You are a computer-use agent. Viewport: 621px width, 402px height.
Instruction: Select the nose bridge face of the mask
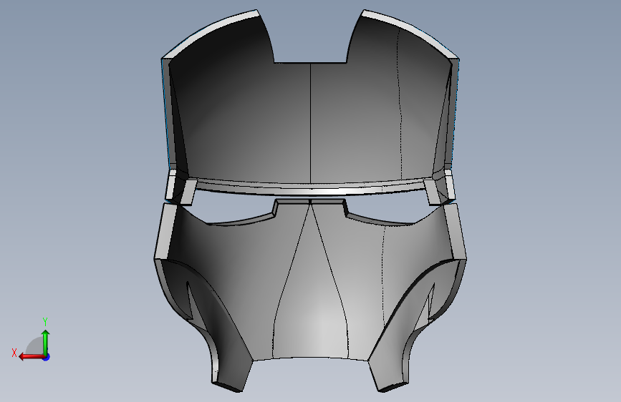(x=311, y=281)
